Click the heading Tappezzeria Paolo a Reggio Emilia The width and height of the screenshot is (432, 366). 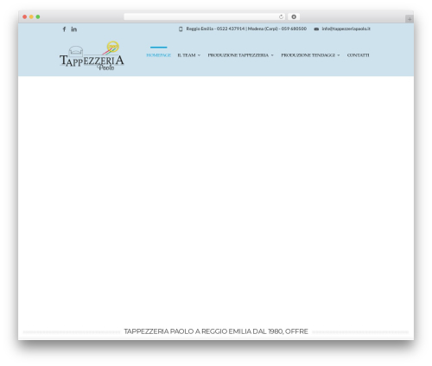pos(216,331)
